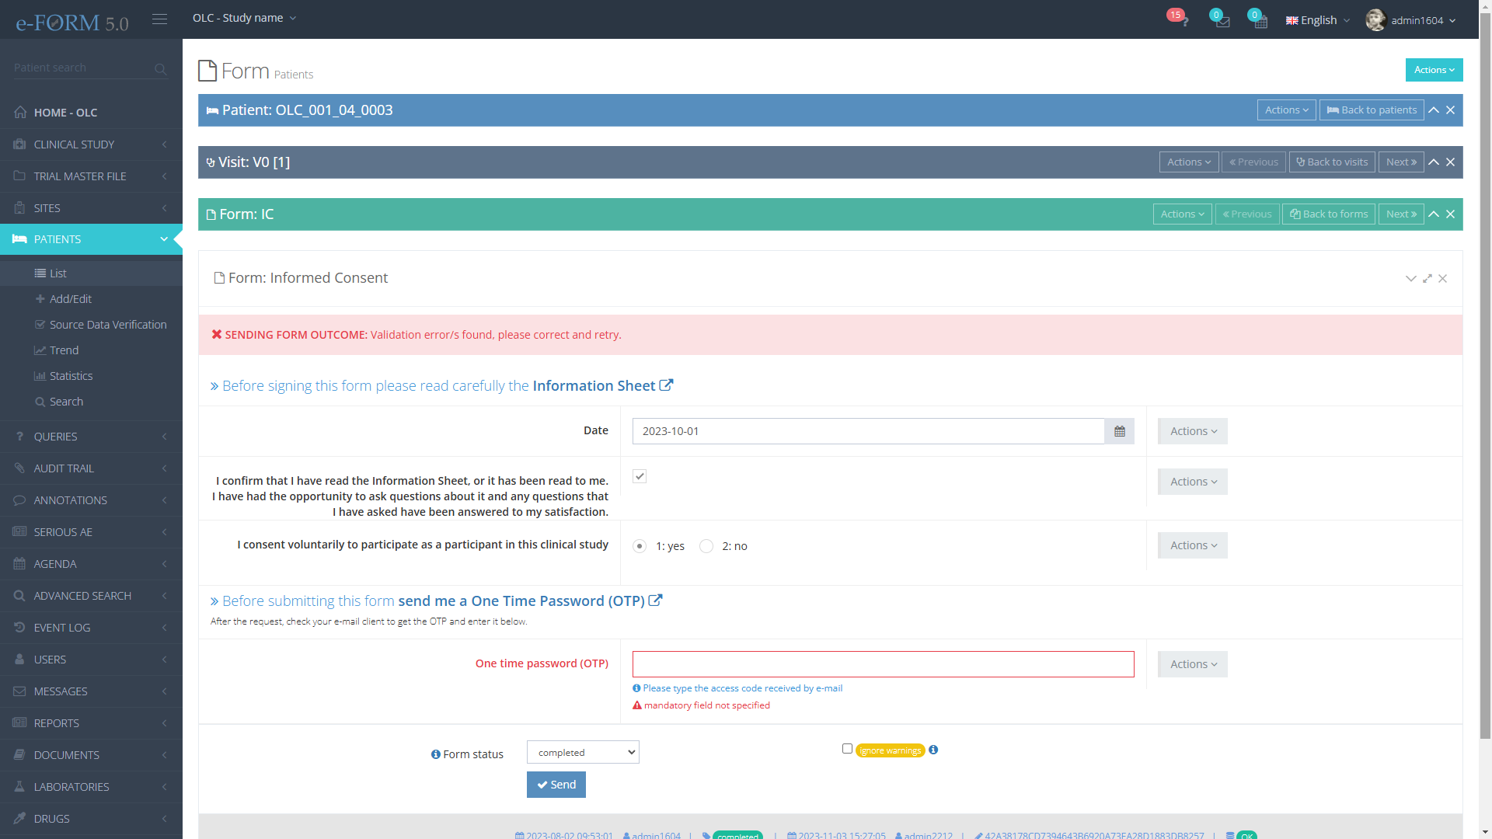The width and height of the screenshot is (1492, 839).
Task: Click the patient search magnifier icon
Action: 160,69
